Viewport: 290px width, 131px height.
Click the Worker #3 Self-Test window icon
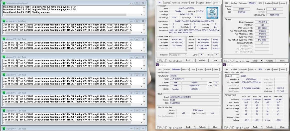tap(4, 57)
